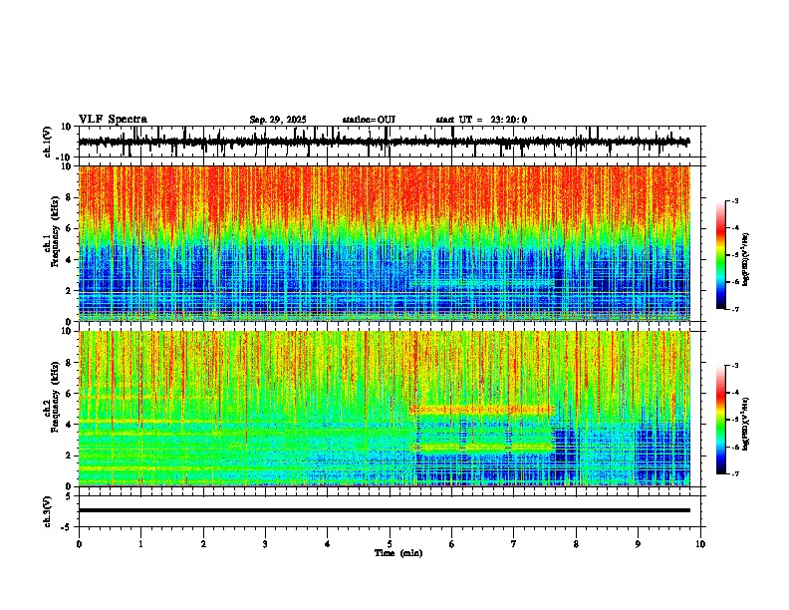
Task: Click the ch.2 color bar PSD unit label
Action: point(745,425)
